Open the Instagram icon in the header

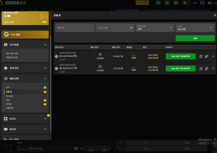pyautogui.click(x=158, y=3)
